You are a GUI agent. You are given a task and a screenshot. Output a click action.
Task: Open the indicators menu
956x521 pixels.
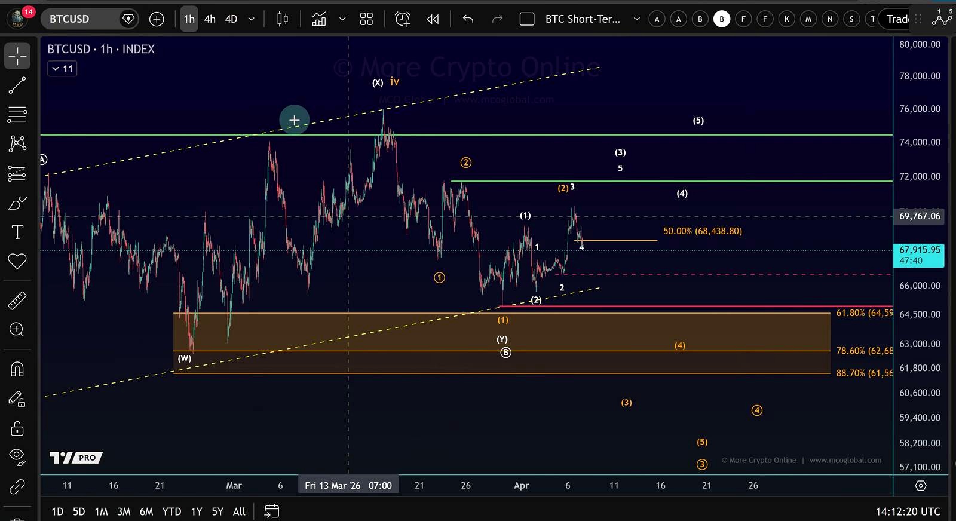click(x=319, y=19)
